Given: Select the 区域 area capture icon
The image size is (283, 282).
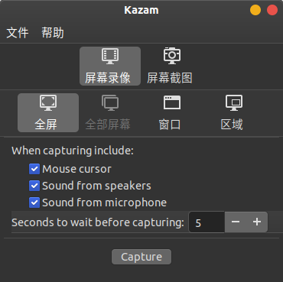Looking at the screenshot, I should 234,103.
